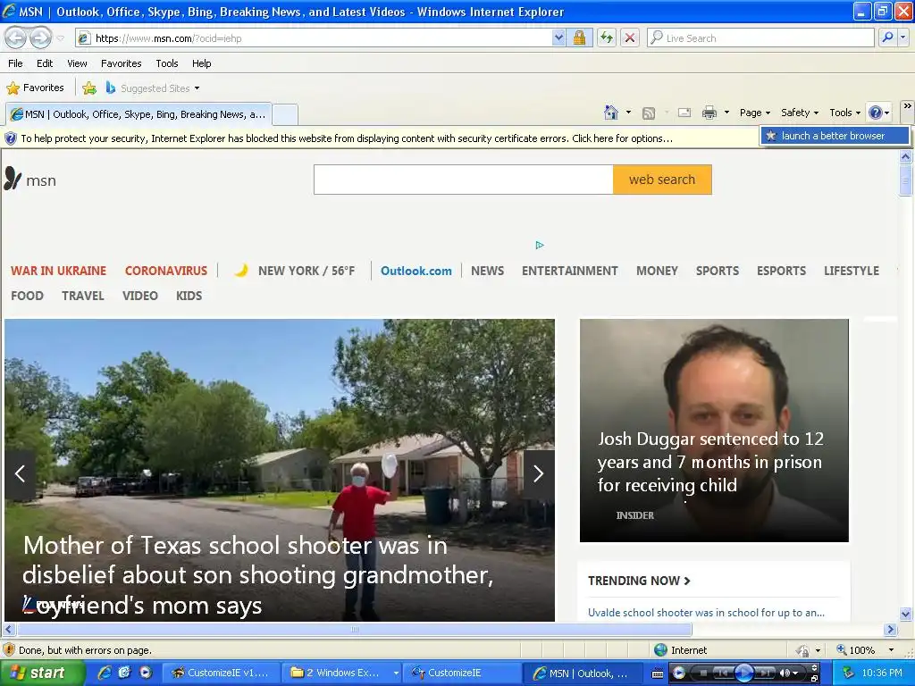Screen dimensions: 915x686
Task: Open the Help menu
Action: point(201,63)
